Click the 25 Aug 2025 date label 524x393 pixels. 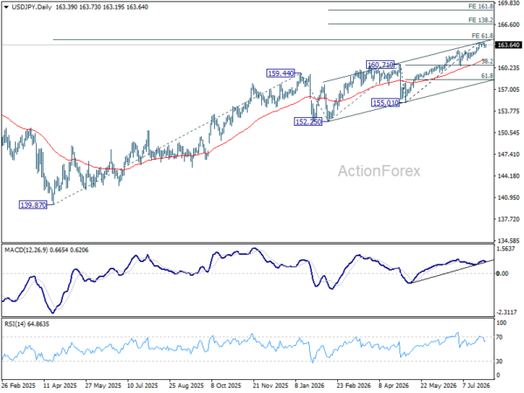pos(186,386)
